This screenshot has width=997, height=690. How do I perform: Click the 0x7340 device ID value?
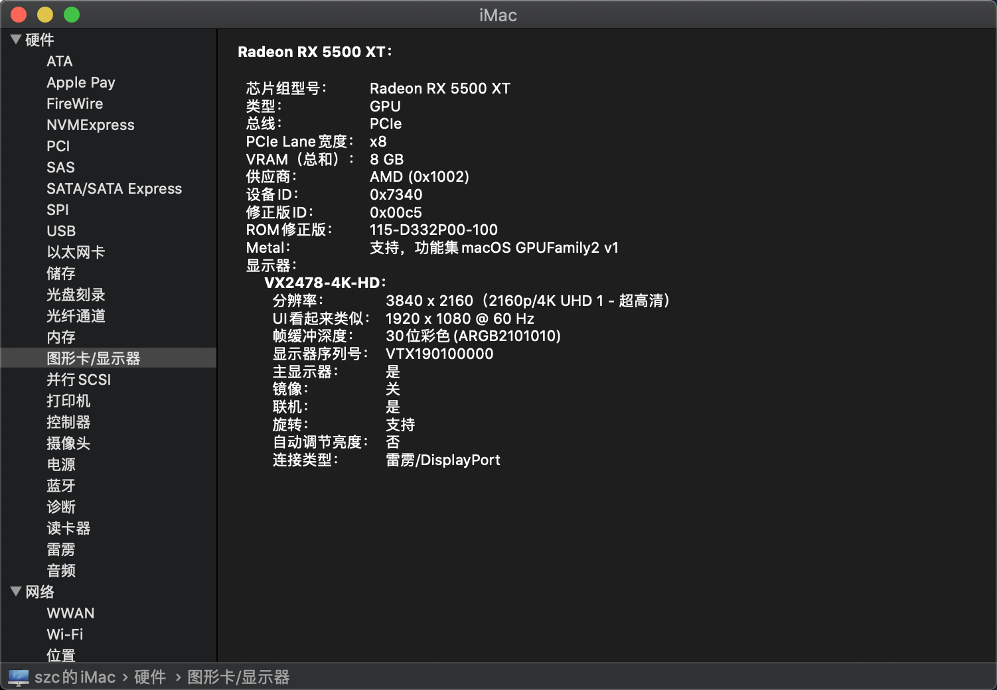(396, 194)
